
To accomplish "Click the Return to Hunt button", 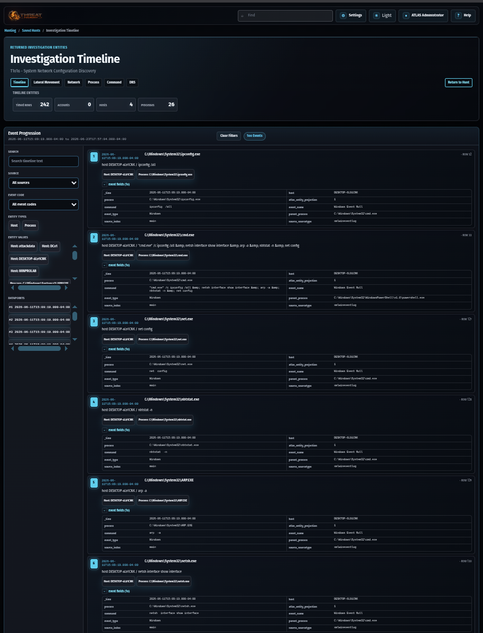I will tap(458, 82).
